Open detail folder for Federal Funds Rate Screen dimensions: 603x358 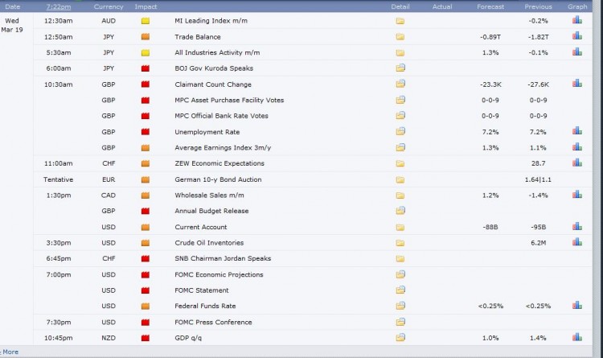[400, 306]
